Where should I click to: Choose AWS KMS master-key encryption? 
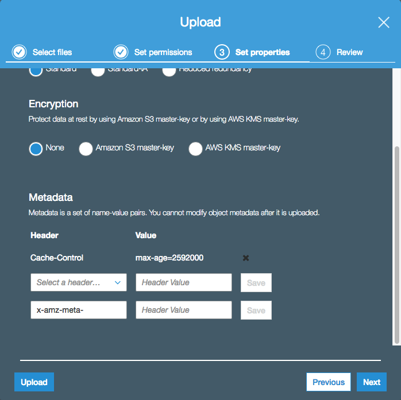point(196,149)
